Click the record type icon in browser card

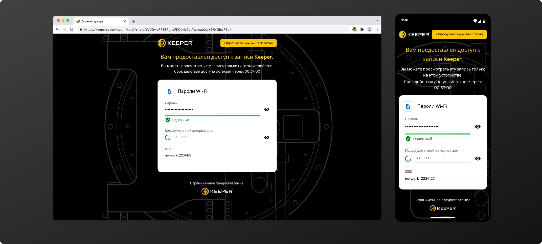coord(170,91)
